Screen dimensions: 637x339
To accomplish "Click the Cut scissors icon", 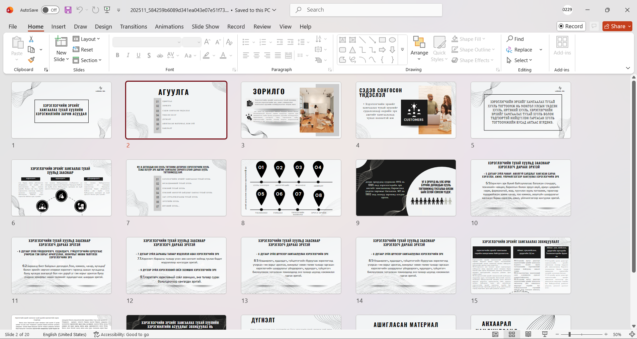I will [x=31, y=39].
